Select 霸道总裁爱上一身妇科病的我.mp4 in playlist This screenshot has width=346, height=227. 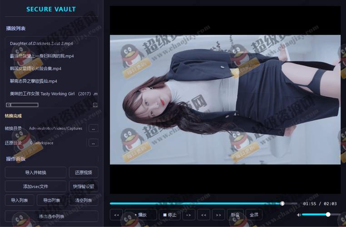pos(42,56)
